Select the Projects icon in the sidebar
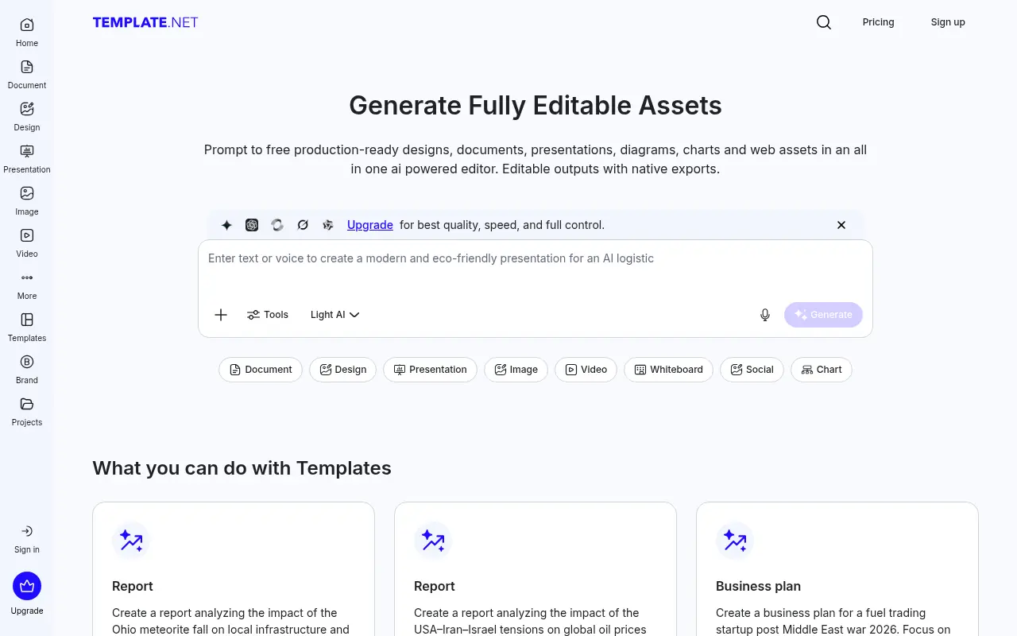Viewport: 1017px width, 636px height. pyautogui.click(x=26, y=409)
